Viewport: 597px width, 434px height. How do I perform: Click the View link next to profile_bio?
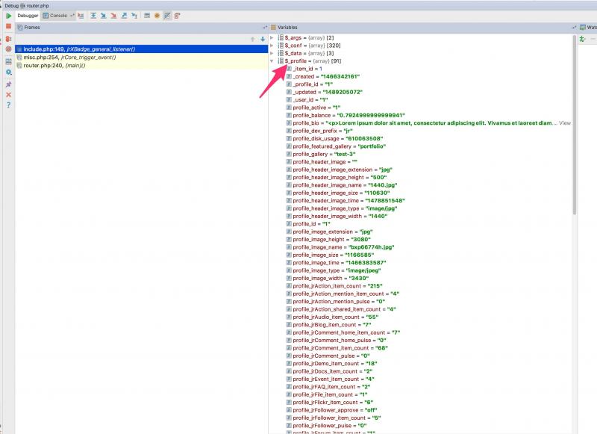pyautogui.click(x=565, y=123)
